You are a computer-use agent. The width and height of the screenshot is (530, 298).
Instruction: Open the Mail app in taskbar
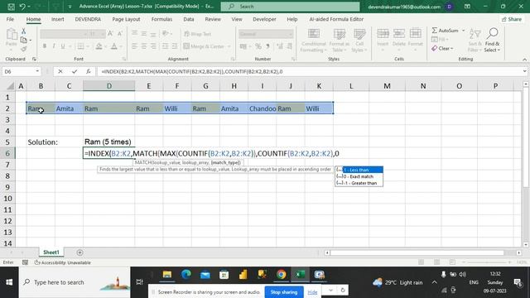(x=205, y=275)
